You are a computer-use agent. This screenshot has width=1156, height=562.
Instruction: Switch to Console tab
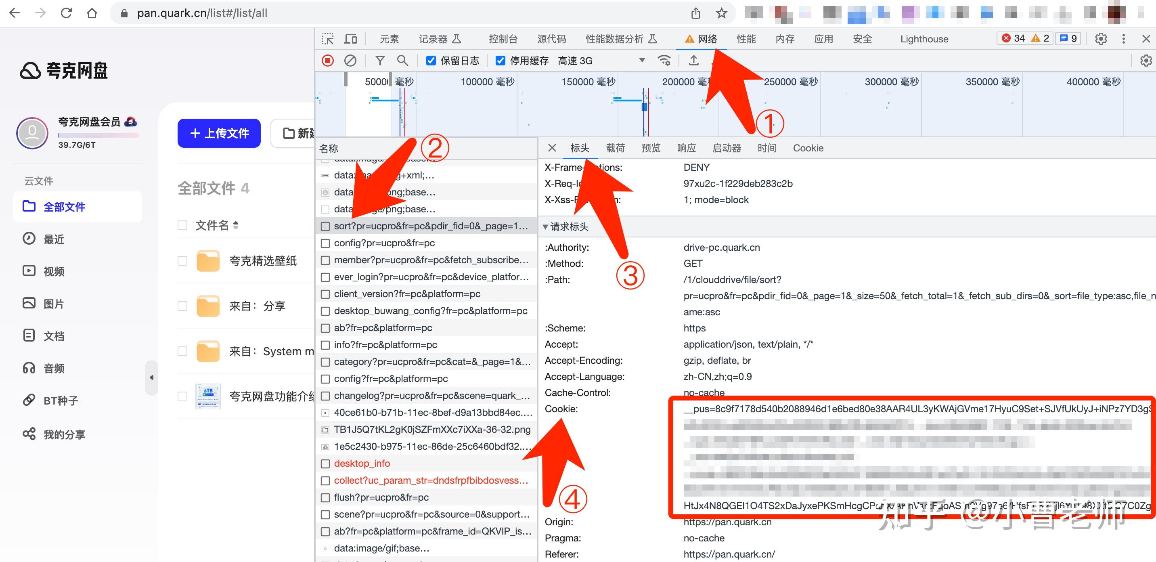coord(503,39)
